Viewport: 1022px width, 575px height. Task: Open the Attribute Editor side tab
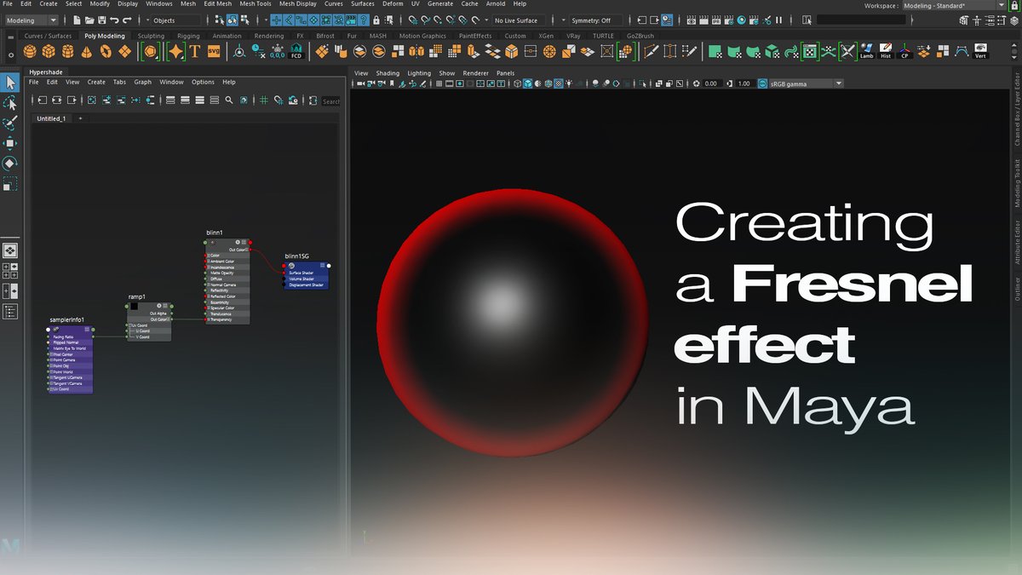pyautogui.click(x=1017, y=242)
